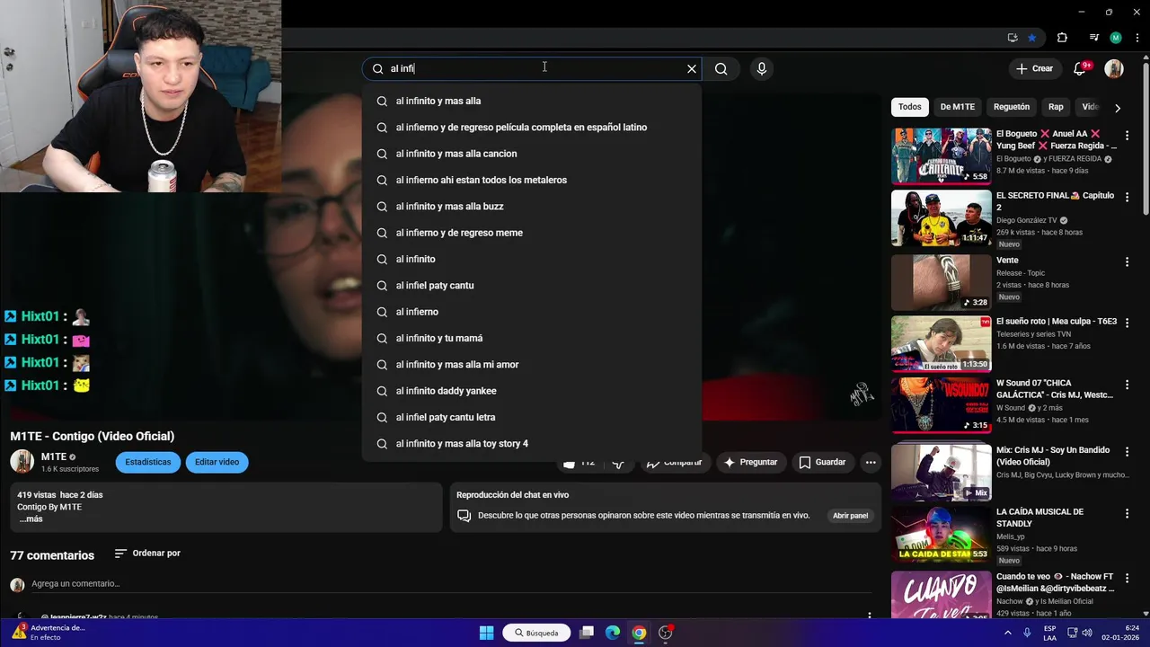Open M1TE channel name link
The width and height of the screenshot is (1150, 647).
click(x=54, y=456)
